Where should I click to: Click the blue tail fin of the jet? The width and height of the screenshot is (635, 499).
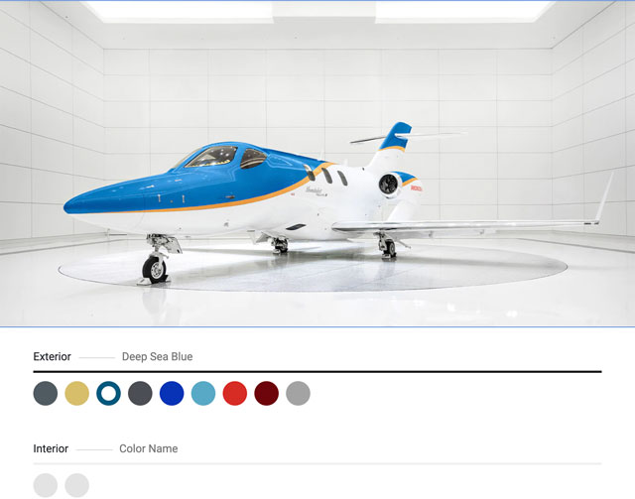click(x=395, y=137)
